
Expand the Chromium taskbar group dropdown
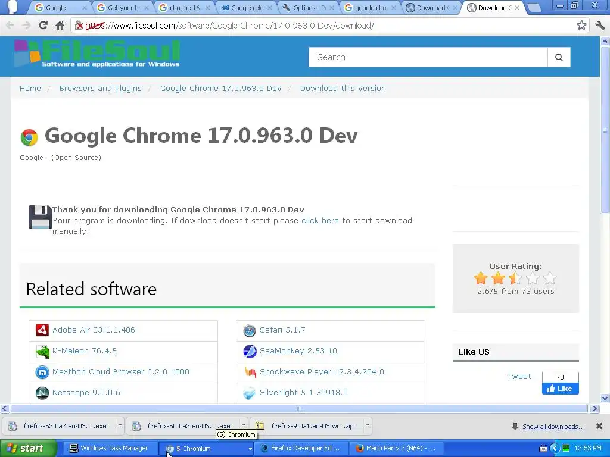(250, 449)
